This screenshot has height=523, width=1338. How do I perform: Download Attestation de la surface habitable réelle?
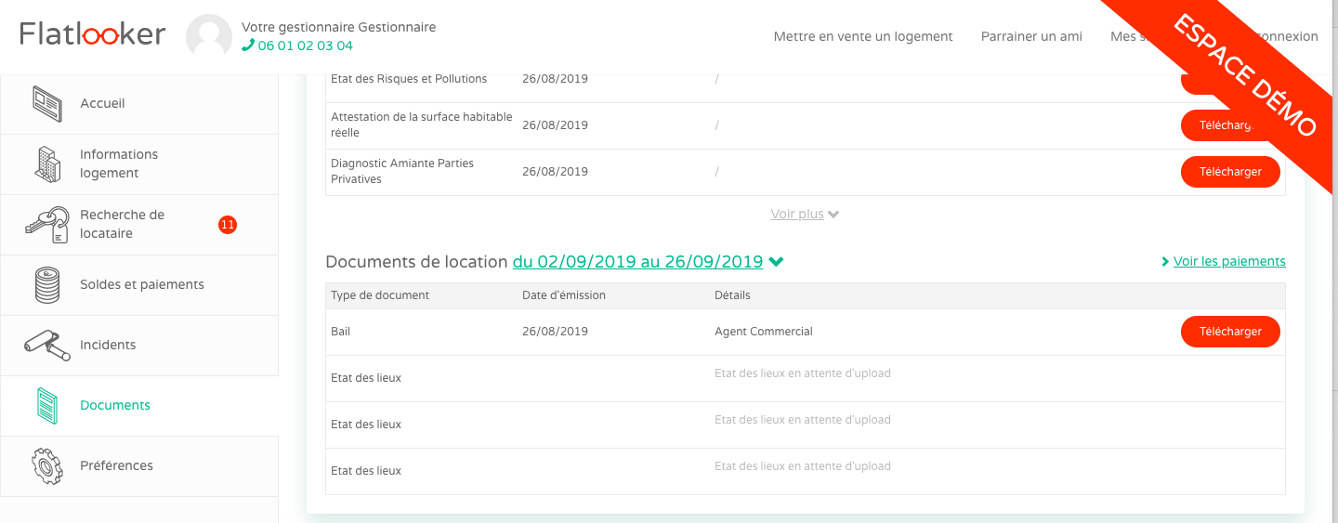pyautogui.click(x=1230, y=125)
